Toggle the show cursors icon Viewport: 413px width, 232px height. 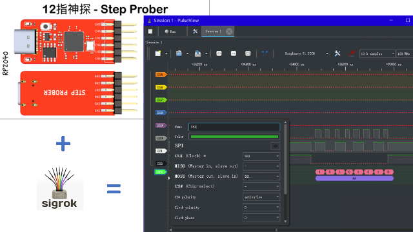[x=265, y=53]
